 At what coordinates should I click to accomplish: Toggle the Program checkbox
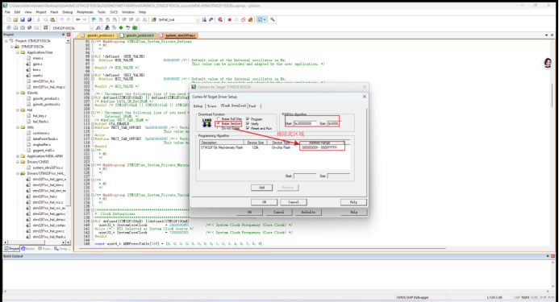[248, 119]
